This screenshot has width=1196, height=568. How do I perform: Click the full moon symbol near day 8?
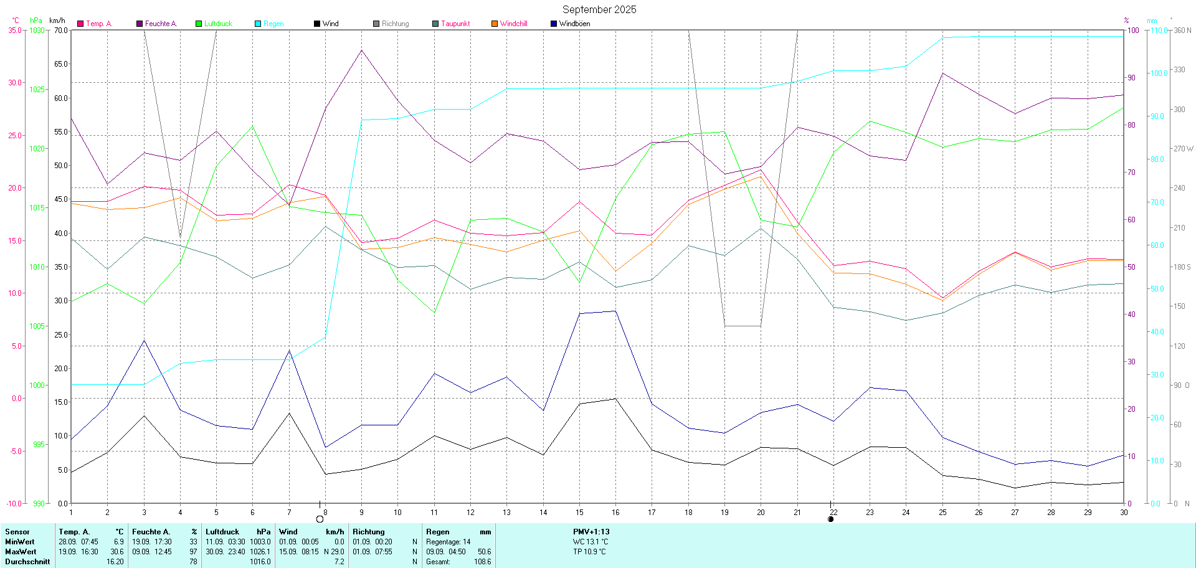pos(320,519)
